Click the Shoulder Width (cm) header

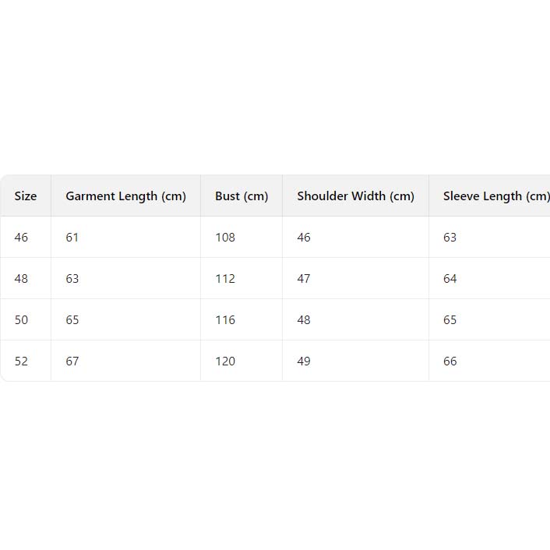[x=355, y=196]
